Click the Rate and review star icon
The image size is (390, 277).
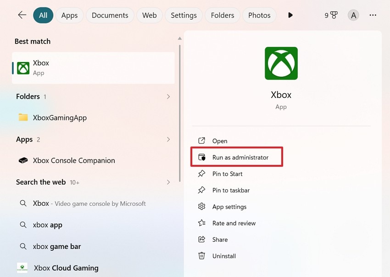[x=201, y=223]
